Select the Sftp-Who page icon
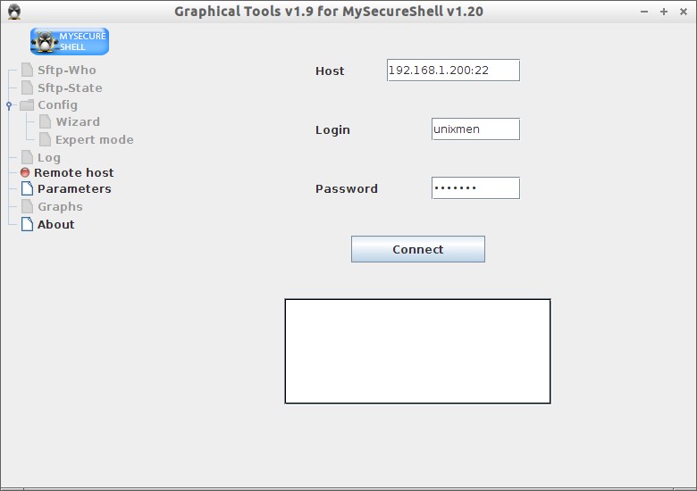The width and height of the screenshot is (697, 491). click(x=27, y=70)
